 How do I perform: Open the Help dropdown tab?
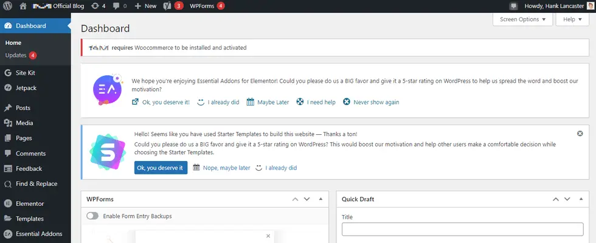pyautogui.click(x=572, y=19)
